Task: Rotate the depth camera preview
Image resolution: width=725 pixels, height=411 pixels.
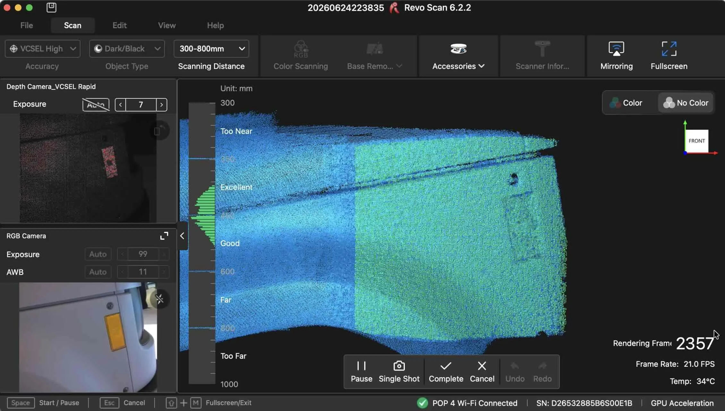Action: pyautogui.click(x=159, y=130)
